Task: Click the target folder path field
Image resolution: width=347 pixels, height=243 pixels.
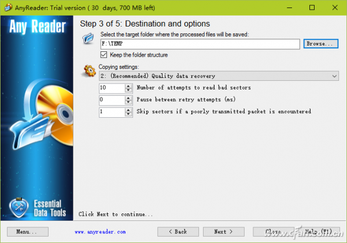Action: 200,44
